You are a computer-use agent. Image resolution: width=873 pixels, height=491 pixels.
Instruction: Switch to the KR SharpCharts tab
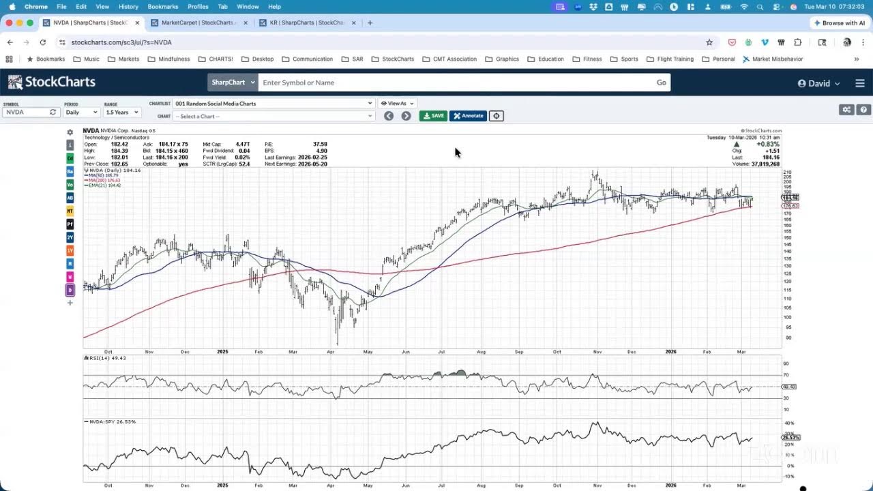pos(307,23)
